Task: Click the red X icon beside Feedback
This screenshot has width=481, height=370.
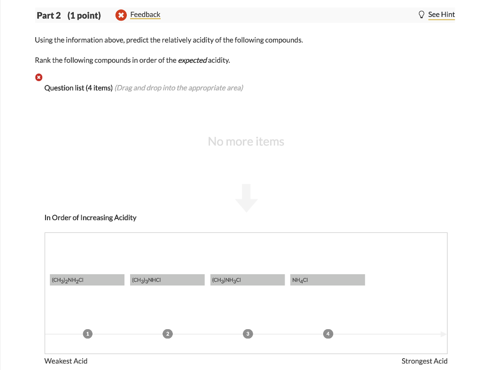Action: click(x=121, y=15)
